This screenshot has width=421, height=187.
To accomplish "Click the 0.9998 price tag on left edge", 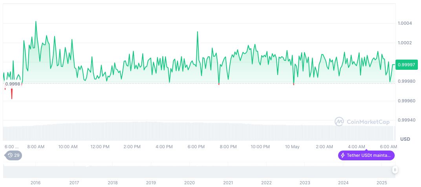I will coord(12,84).
